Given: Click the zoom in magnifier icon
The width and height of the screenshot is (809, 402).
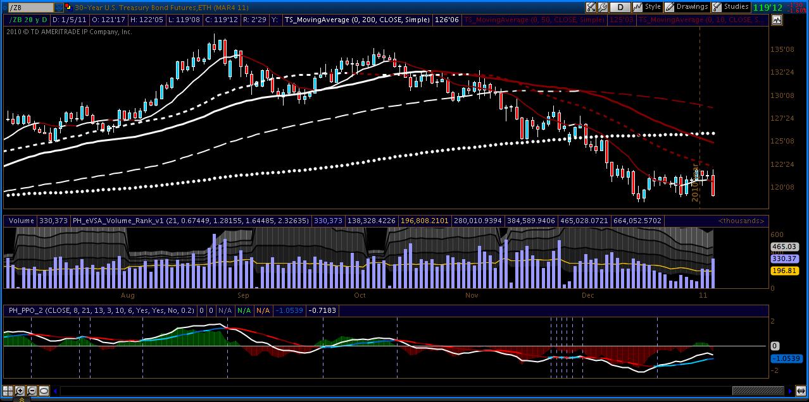Looking at the screenshot, I should [x=20, y=391].
